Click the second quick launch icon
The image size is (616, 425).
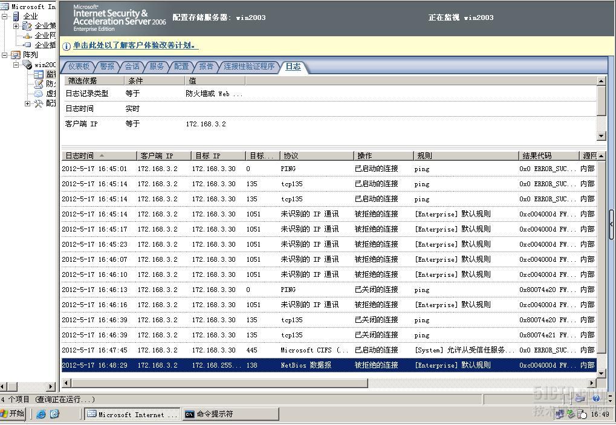click(x=54, y=414)
